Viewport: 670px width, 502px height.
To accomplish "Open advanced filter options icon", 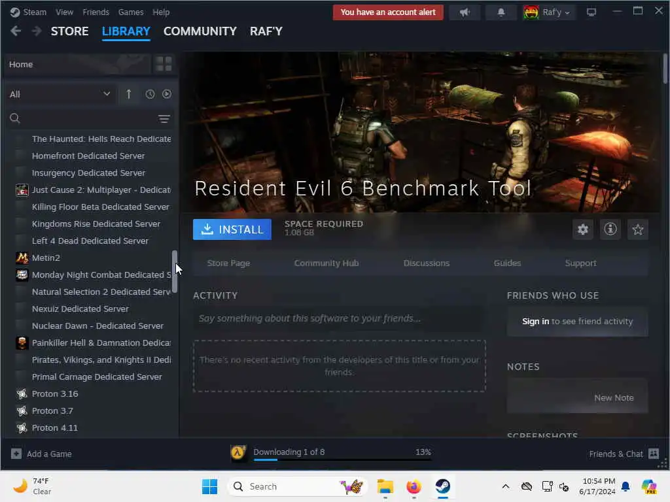I will tap(164, 119).
